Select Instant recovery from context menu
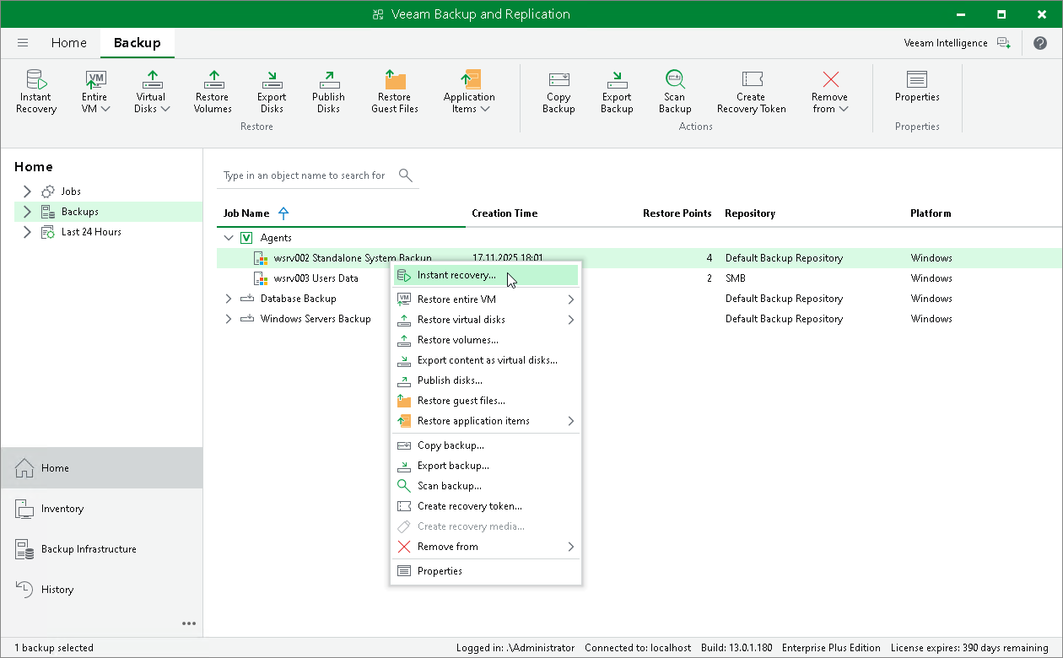Viewport: 1063px width, 658px height. click(x=456, y=275)
